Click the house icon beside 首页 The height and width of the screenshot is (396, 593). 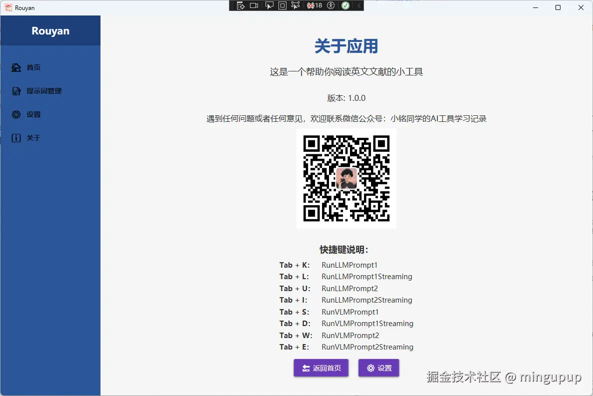coord(16,67)
